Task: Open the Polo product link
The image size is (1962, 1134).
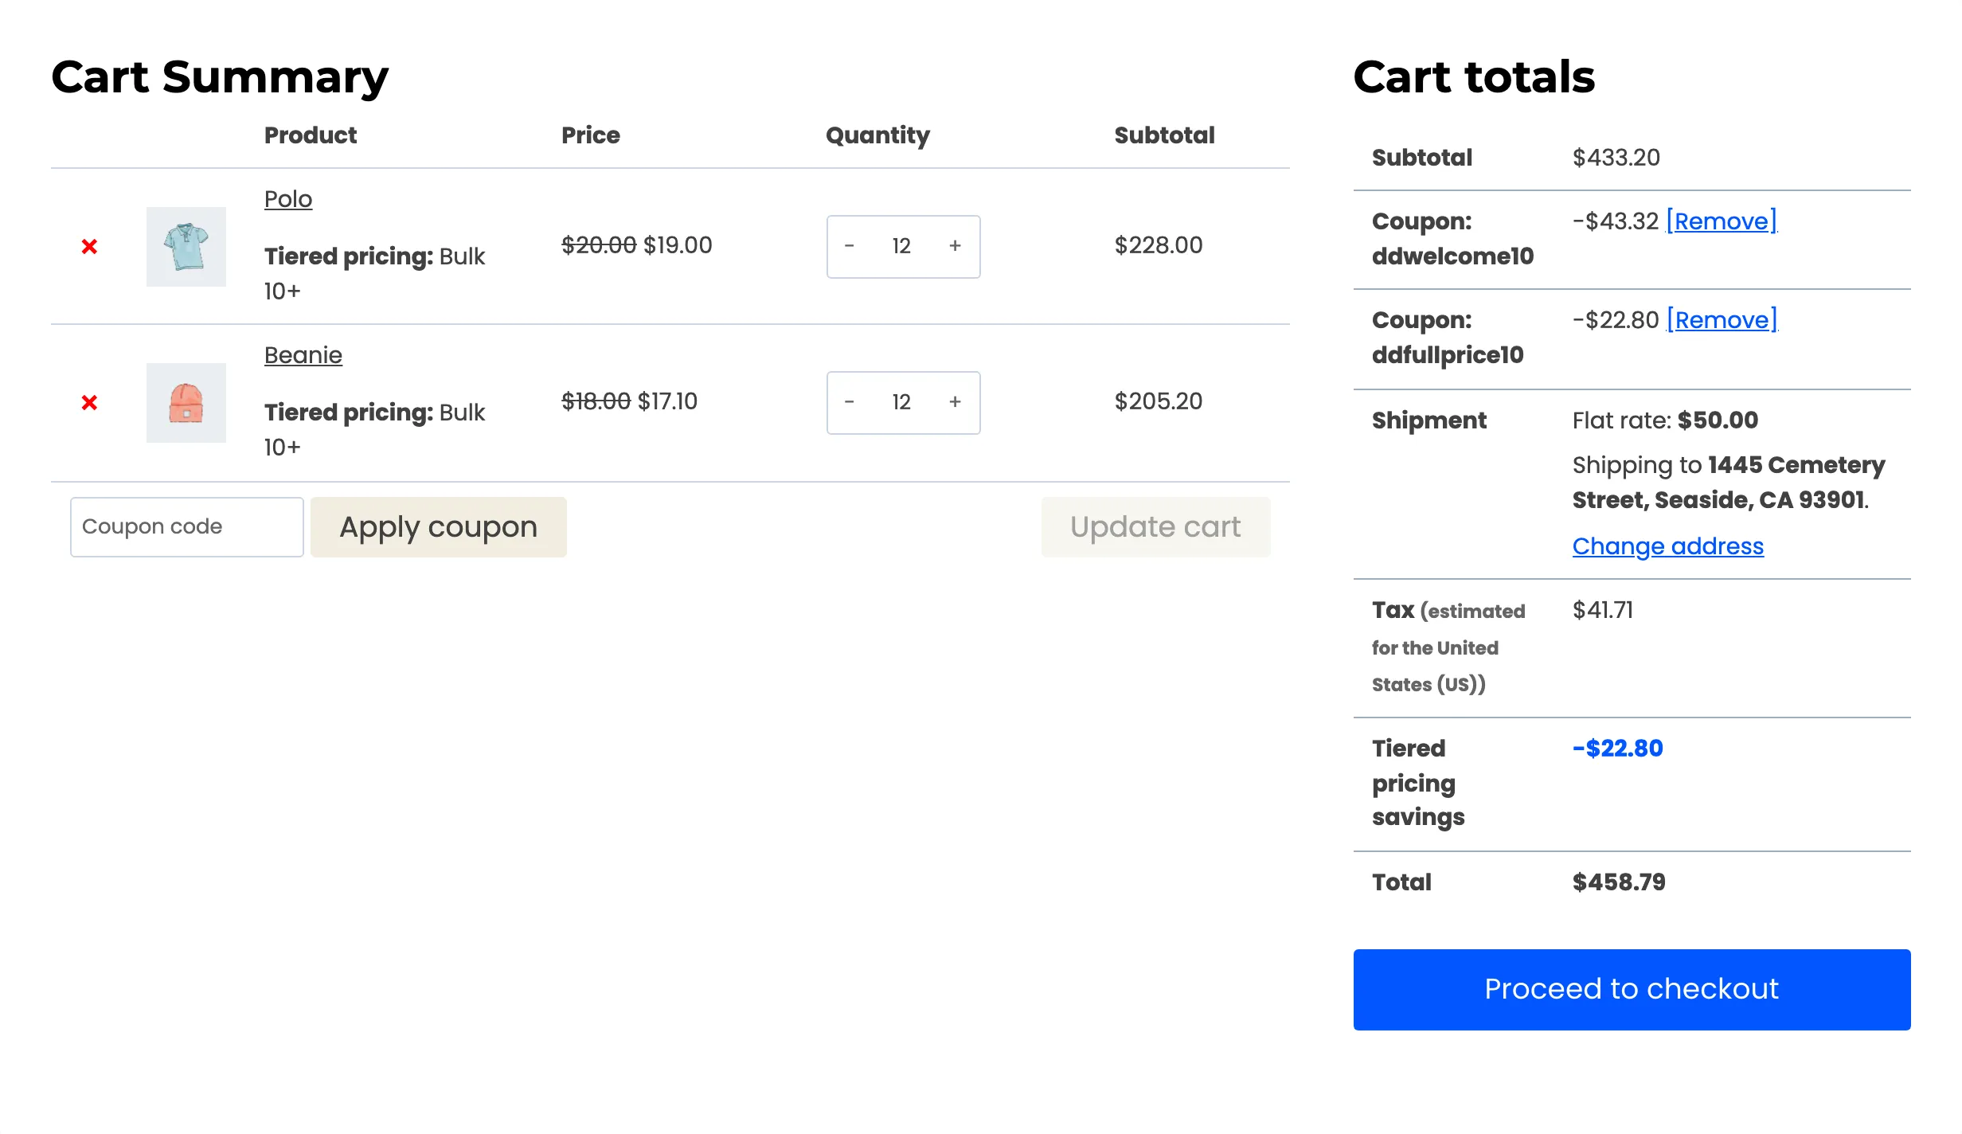Action: point(288,199)
